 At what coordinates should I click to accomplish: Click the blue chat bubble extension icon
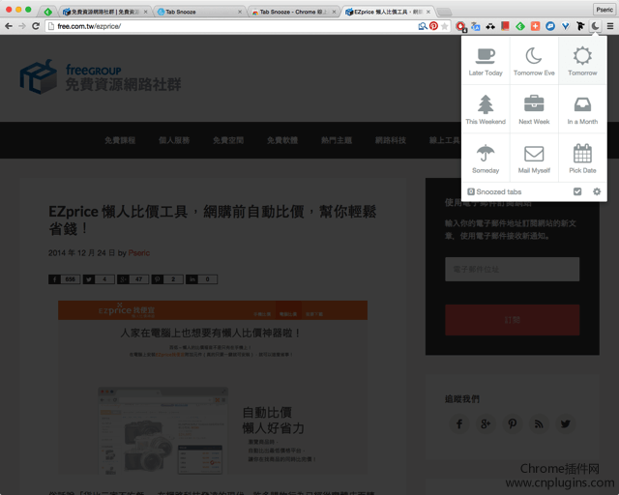[550, 26]
